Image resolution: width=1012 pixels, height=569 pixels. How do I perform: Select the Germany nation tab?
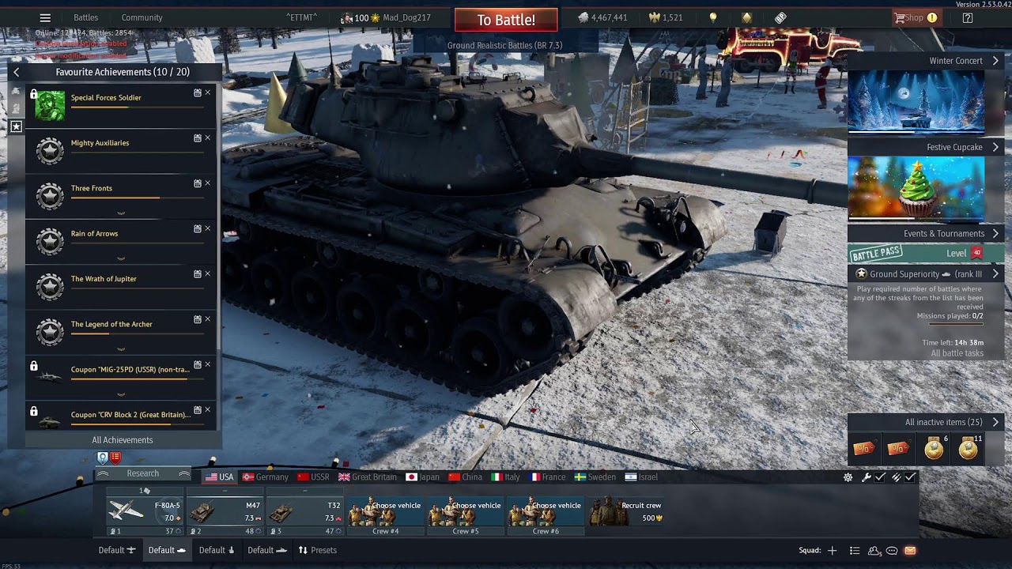point(266,477)
